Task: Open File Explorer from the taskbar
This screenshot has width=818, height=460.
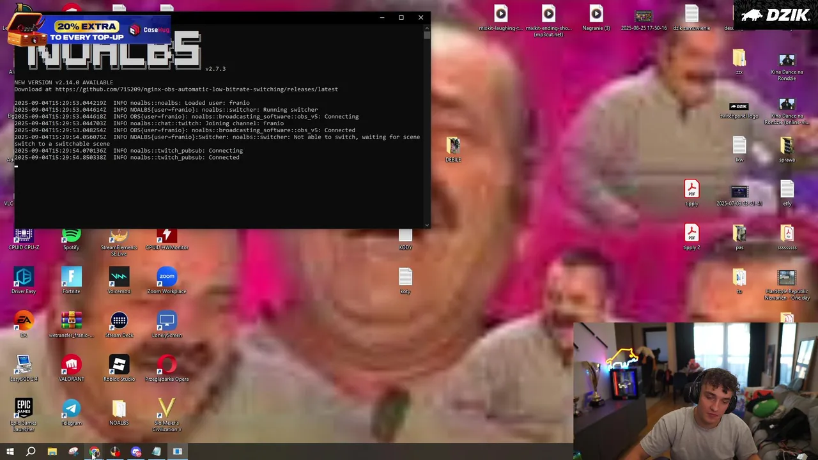Action: [52, 452]
